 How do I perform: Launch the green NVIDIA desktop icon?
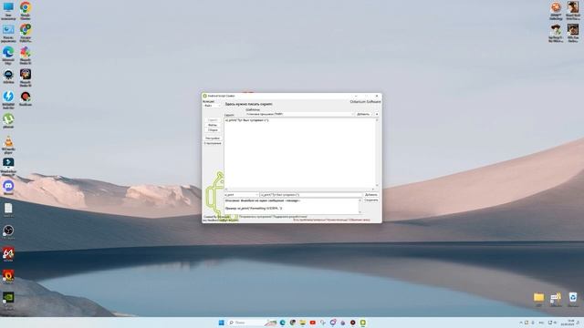point(8,301)
